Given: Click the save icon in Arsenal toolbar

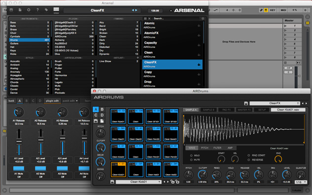Looking at the screenshot, I should [11, 10].
